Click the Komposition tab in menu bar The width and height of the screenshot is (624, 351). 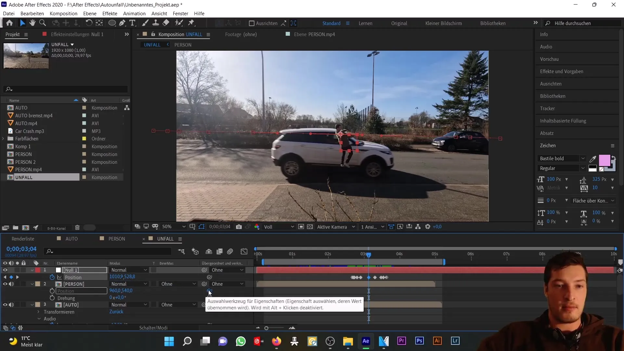(63, 13)
